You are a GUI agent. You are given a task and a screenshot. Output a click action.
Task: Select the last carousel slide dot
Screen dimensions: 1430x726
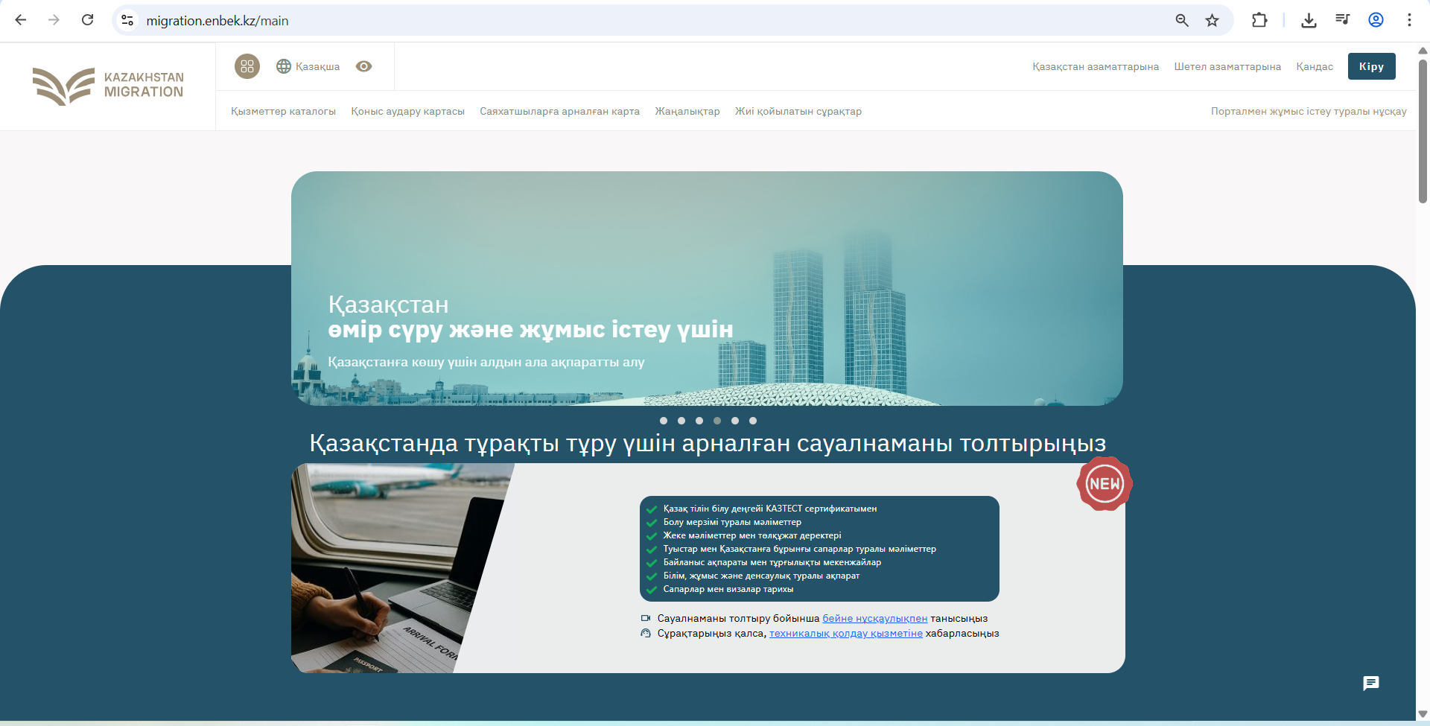753,421
